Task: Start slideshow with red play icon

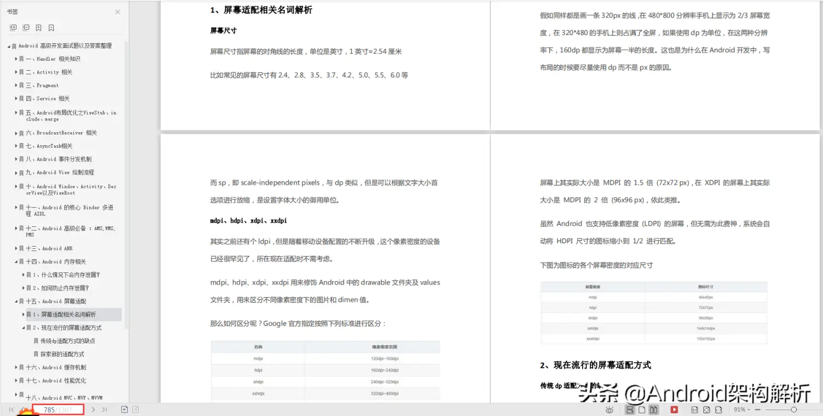Action: (674, 409)
